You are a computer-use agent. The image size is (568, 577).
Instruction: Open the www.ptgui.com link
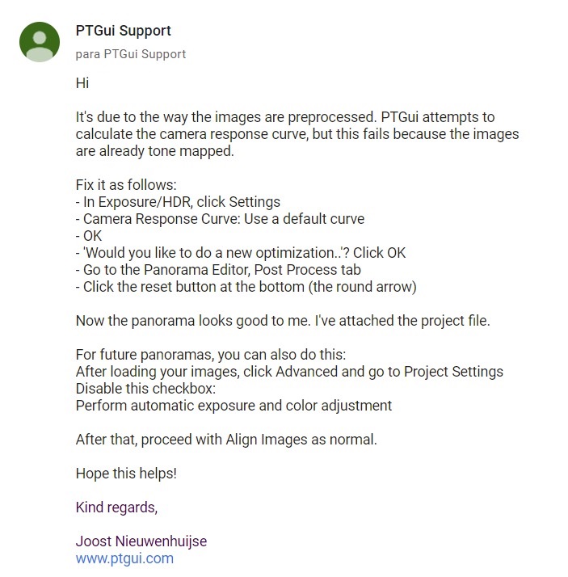[124, 558]
